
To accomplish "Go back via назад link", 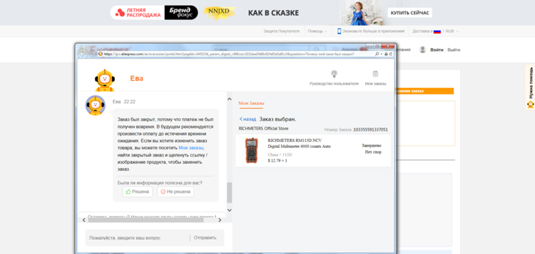I will [247, 119].
